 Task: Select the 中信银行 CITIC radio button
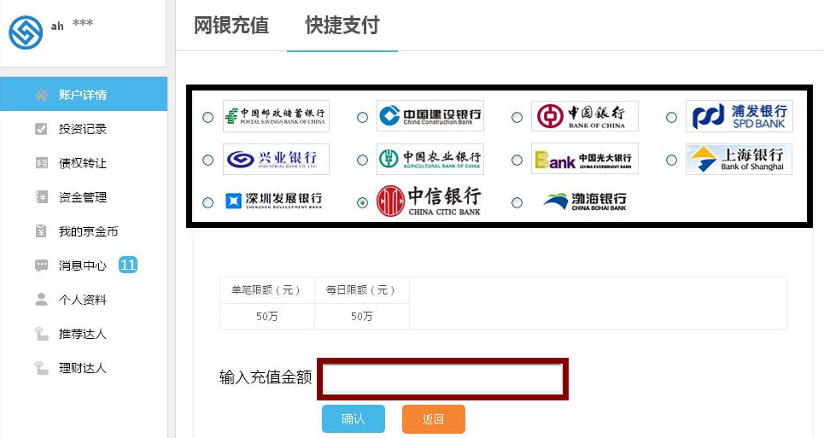[x=363, y=202]
